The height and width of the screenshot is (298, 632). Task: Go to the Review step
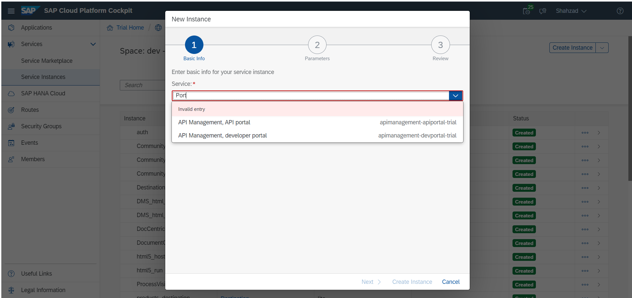coord(440,45)
